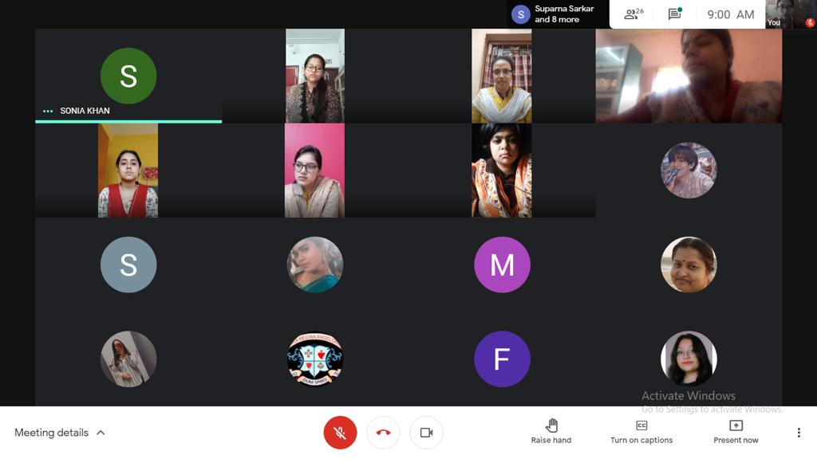The height and width of the screenshot is (459, 817).
Task: Select video tile with pink wall background
Action: click(314, 171)
